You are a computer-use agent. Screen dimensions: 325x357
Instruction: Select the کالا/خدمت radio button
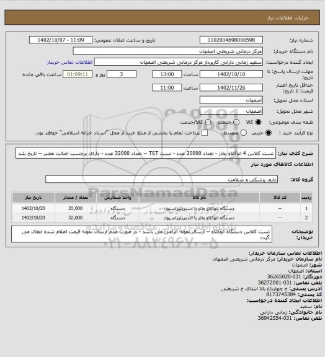click(208, 122)
